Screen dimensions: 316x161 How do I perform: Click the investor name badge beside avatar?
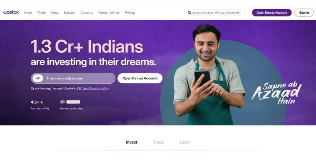point(73,102)
